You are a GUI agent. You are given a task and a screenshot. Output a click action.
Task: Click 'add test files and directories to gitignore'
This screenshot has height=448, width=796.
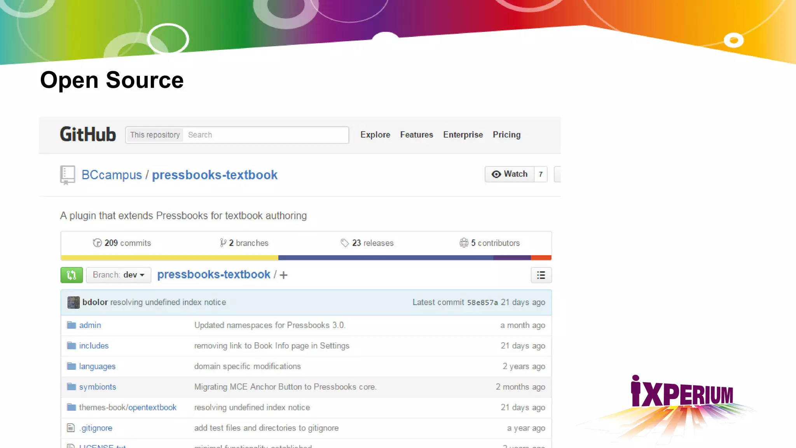click(266, 428)
